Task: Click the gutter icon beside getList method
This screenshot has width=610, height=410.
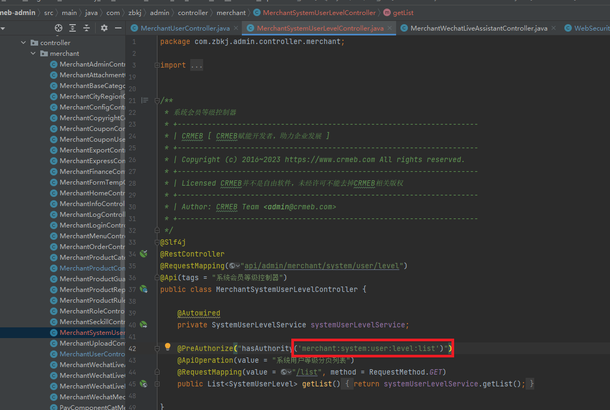Action: (x=143, y=384)
